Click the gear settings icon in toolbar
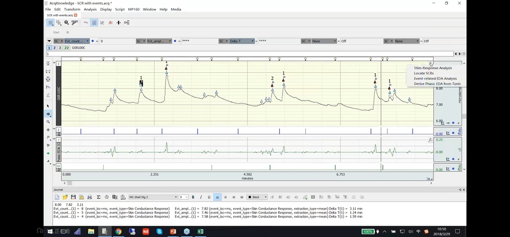This screenshot has height=237, width=510. point(66,23)
